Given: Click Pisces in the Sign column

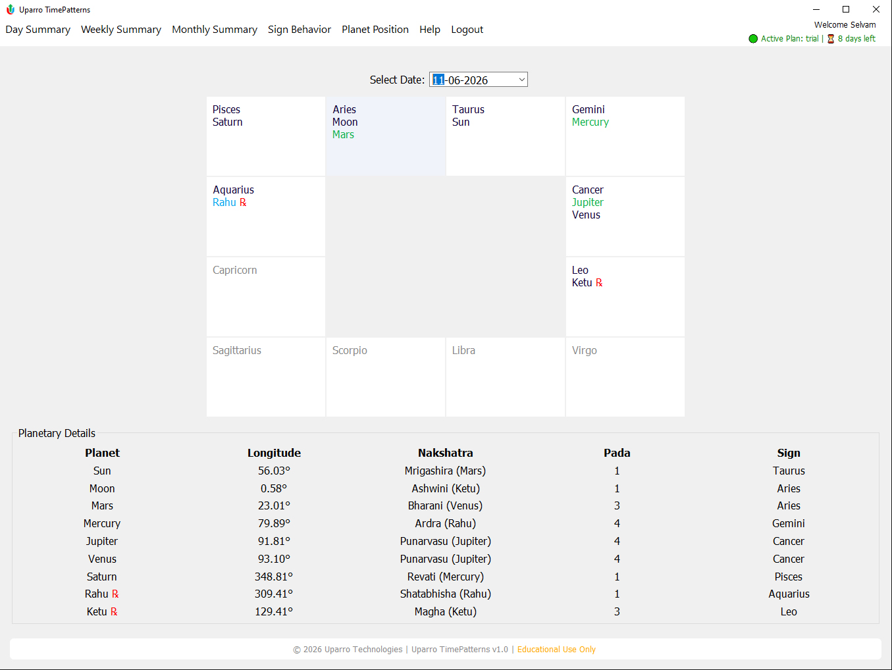Looking at the screenshot, I should pos(789,577).
